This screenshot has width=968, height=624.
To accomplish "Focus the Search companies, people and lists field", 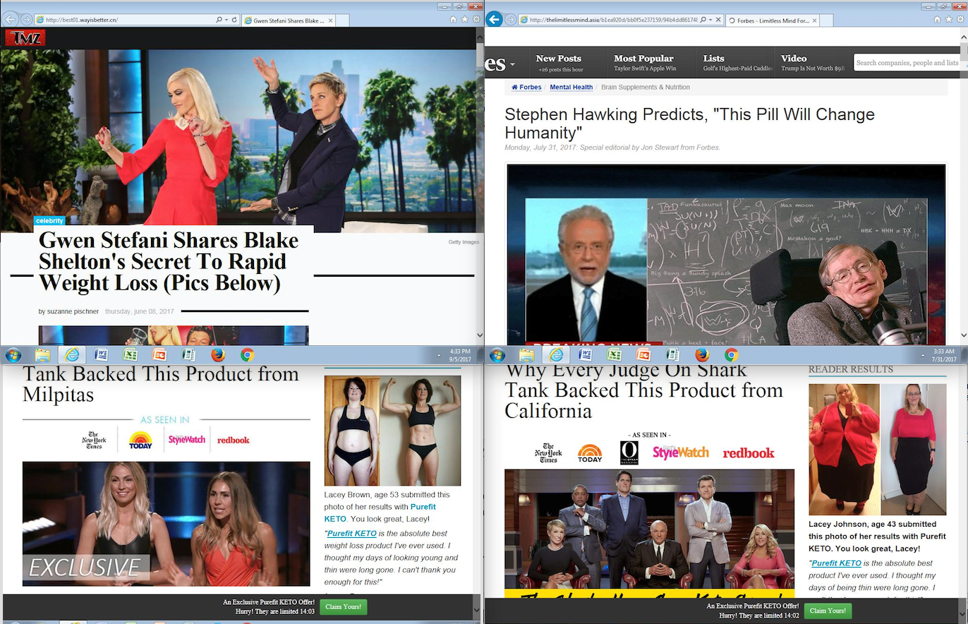I will point(907,63).
